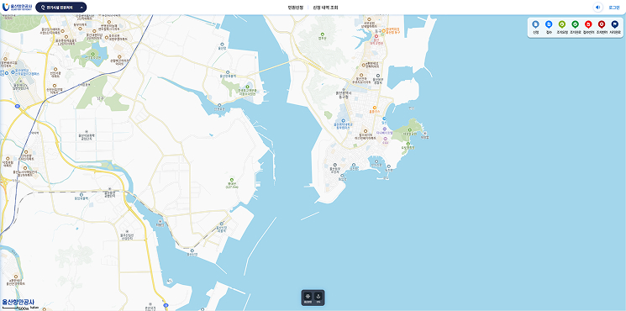Click the Ulsan Port Authority header logo

pos(17,8)
